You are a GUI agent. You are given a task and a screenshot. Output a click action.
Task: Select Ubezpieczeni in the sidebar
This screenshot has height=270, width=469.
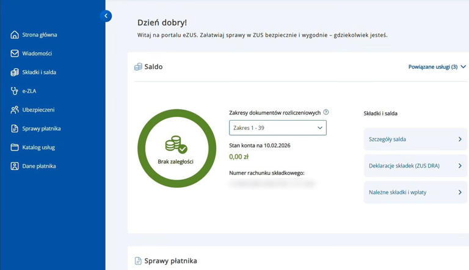coord(38,110)
